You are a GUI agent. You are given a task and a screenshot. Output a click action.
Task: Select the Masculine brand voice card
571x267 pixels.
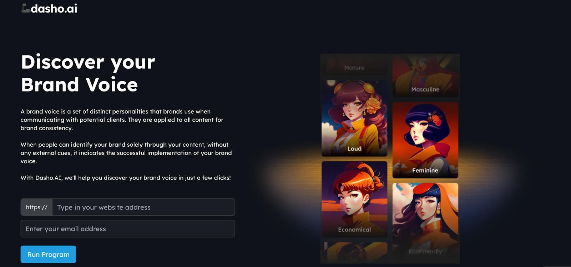pyautogui.click(x=425, y=75)
